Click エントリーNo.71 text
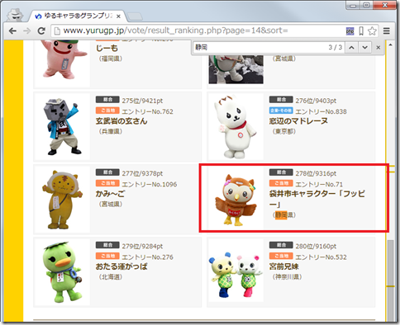 click(x=319, y=184)
